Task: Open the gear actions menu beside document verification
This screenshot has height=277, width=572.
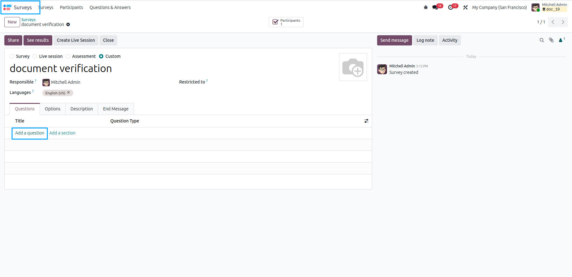Action: point(68,24)
